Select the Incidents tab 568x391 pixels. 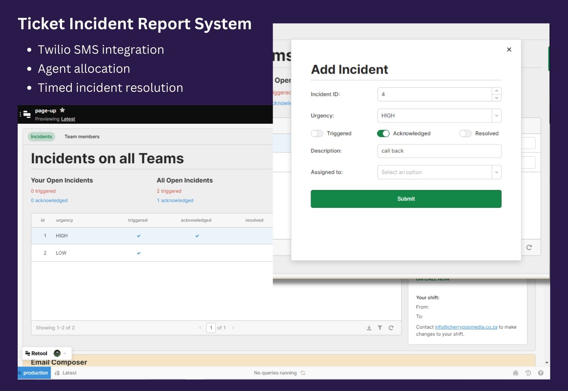click(x=41, y=137)
